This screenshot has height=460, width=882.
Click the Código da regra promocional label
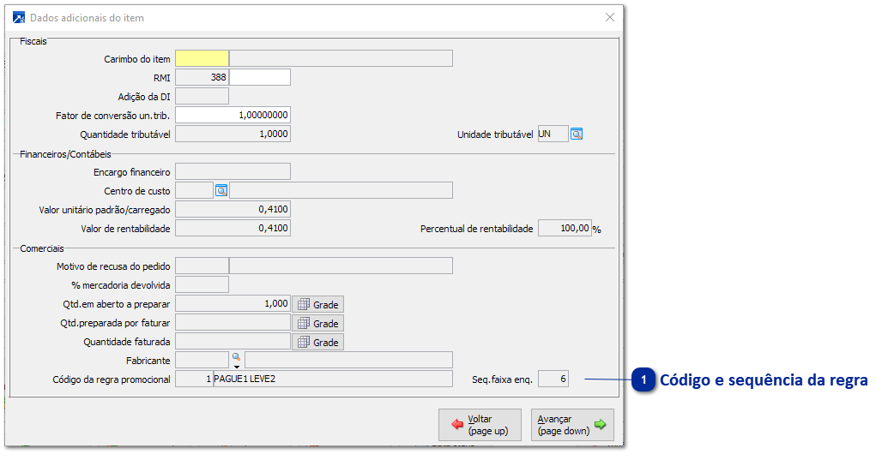pos(112,379)
